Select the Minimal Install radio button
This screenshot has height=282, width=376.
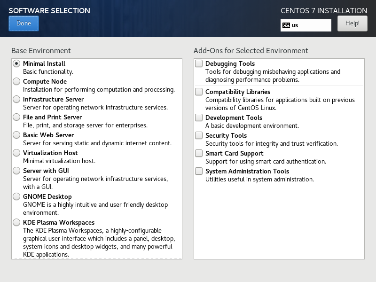16,63
